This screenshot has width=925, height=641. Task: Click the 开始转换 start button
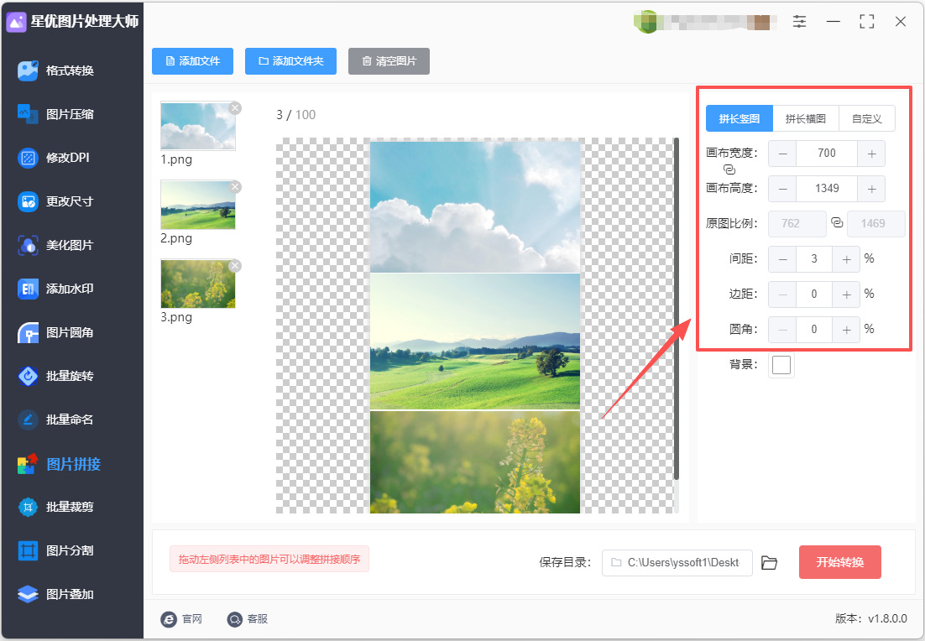(x=840, y=562)
